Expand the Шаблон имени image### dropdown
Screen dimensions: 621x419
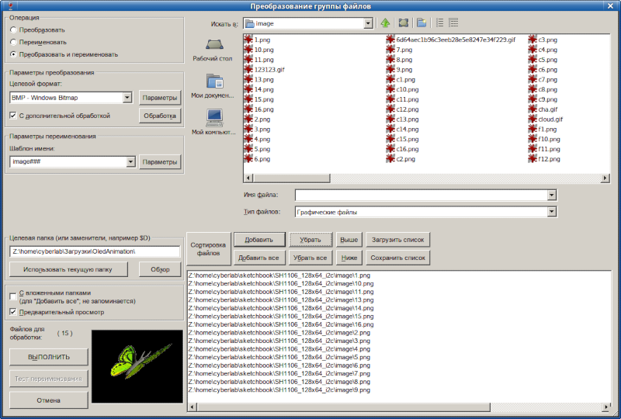[x=130, y=161]
